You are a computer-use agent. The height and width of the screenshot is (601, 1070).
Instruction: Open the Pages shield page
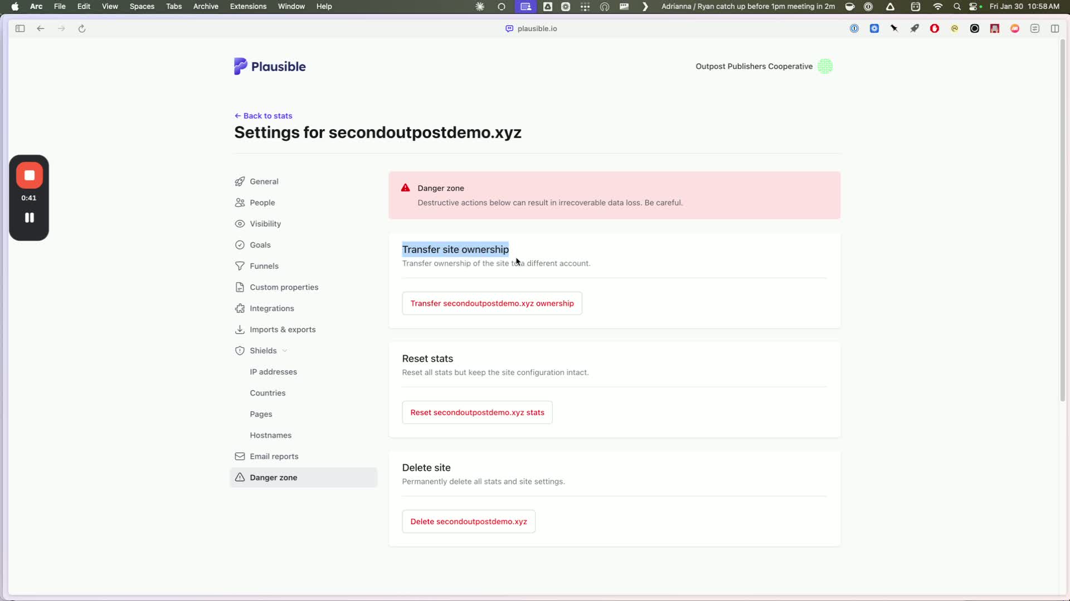[261, 414]
